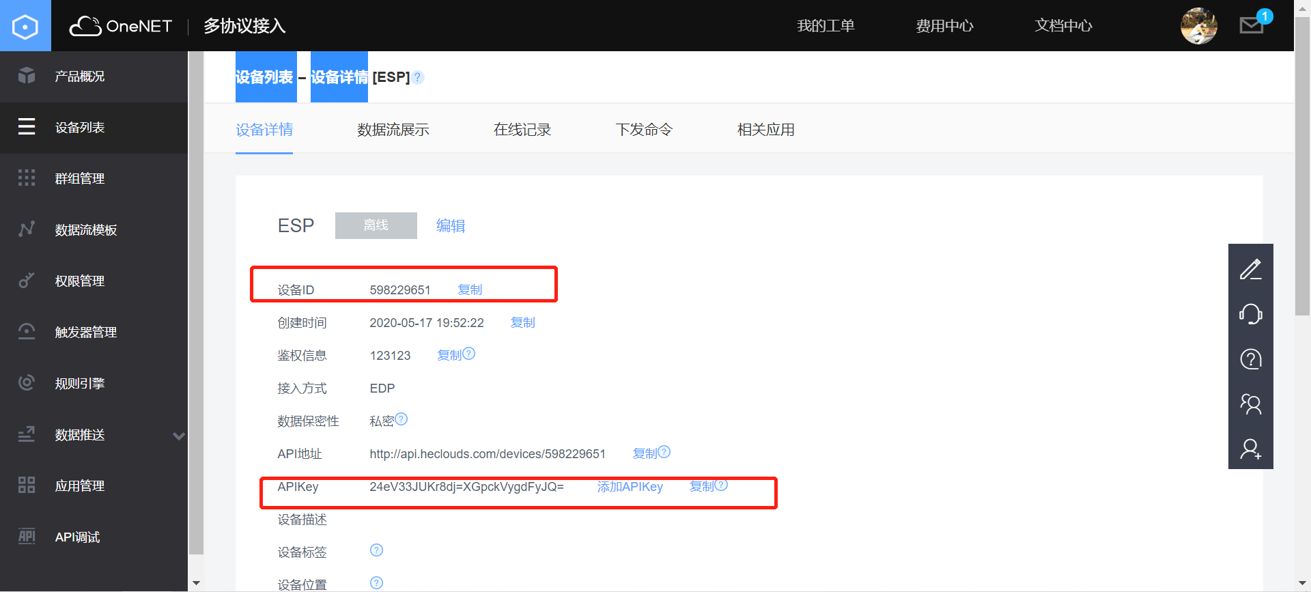This screenshot has width=1311, height=592.
Task: Click the question mark help icon on right panel
Action: 1251,359
